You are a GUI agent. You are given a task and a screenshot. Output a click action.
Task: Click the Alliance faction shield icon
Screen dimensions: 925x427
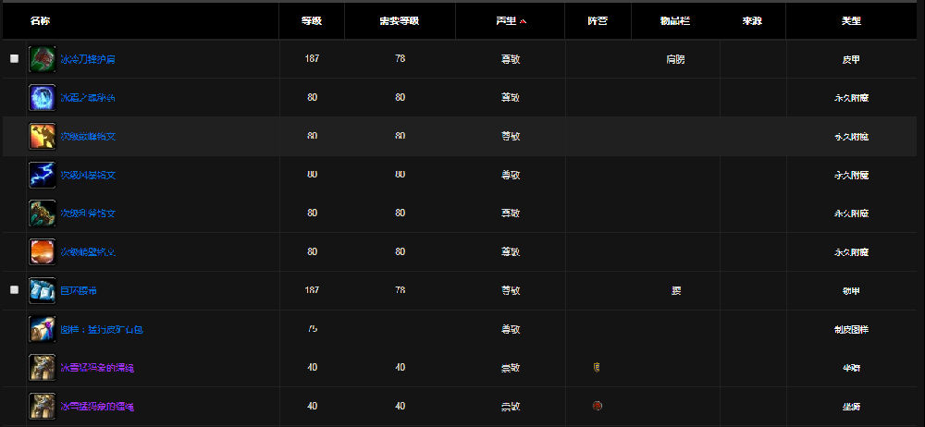(x=597, y=368)
